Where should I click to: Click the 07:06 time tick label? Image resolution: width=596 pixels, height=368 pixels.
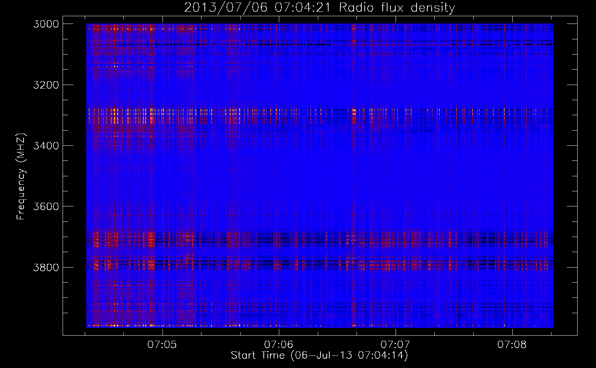click(x=279, y=344)
